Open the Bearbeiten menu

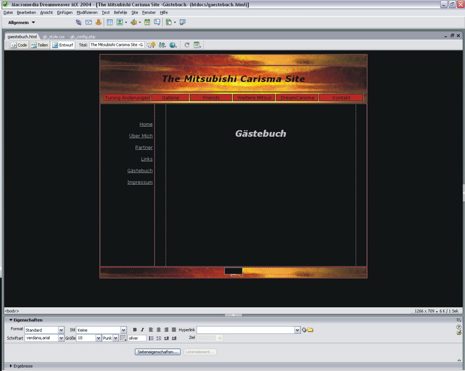click(x=26, y=12)
